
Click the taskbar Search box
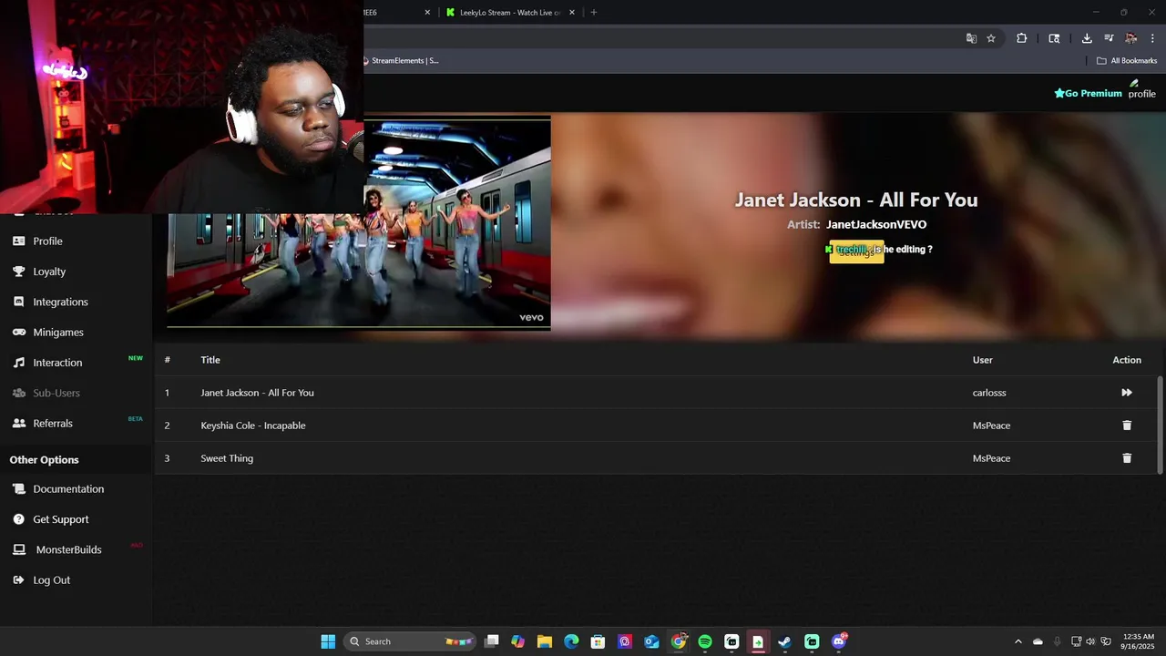click(410, 641)
